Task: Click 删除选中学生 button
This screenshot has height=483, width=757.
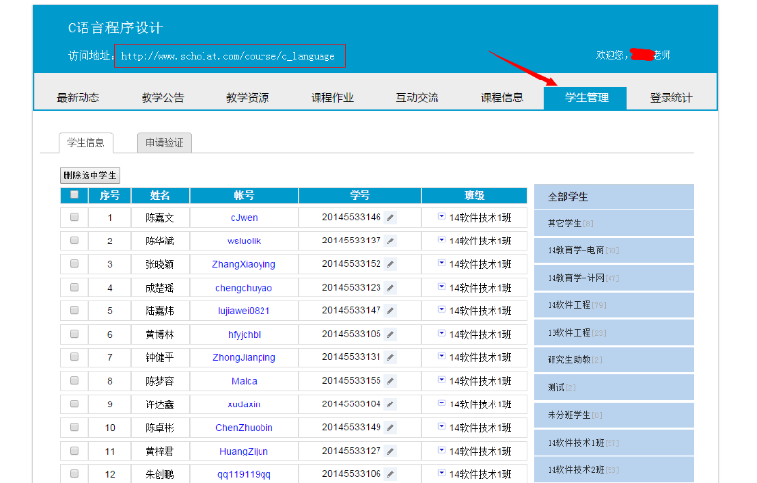Action: (x=89, y=175)
